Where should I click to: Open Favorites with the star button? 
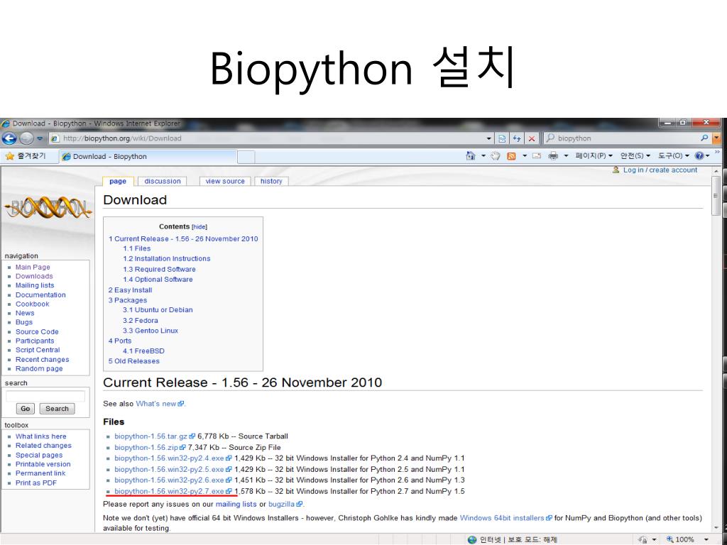click(x=26, y=156)
